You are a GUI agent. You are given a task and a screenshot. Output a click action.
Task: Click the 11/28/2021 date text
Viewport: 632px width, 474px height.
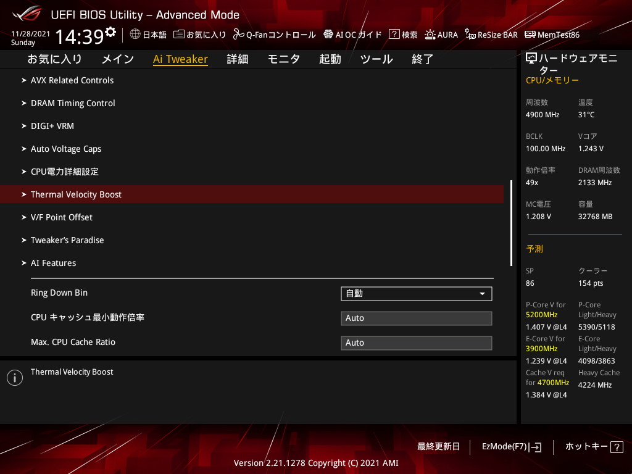(30, 34)
